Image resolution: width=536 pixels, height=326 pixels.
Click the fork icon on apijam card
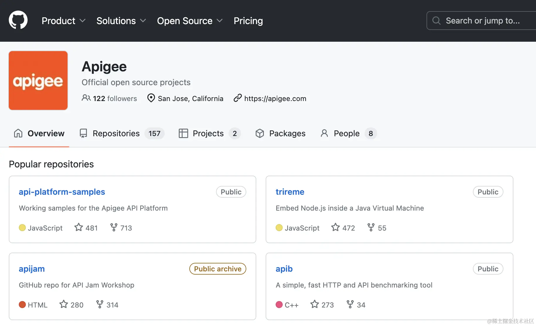(x=100, y=304)
